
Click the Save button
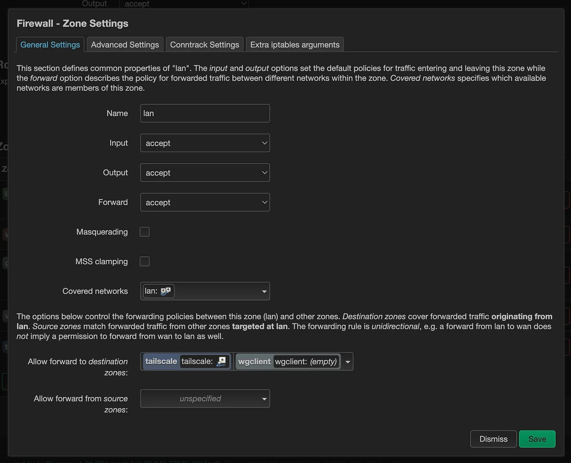[537, 439]
